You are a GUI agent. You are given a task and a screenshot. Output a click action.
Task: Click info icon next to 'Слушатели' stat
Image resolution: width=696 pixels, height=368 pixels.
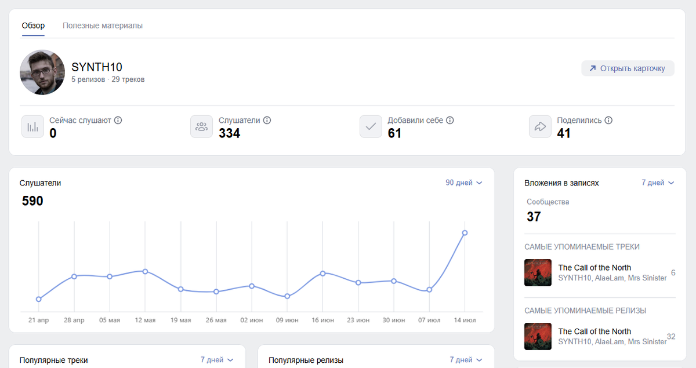[x=267, y=121]
